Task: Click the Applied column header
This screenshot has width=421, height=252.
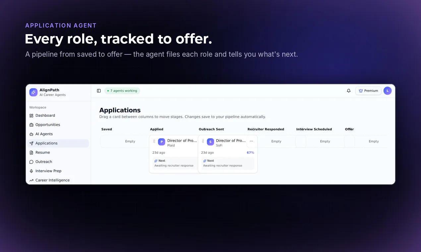Action: pos(157,129)
